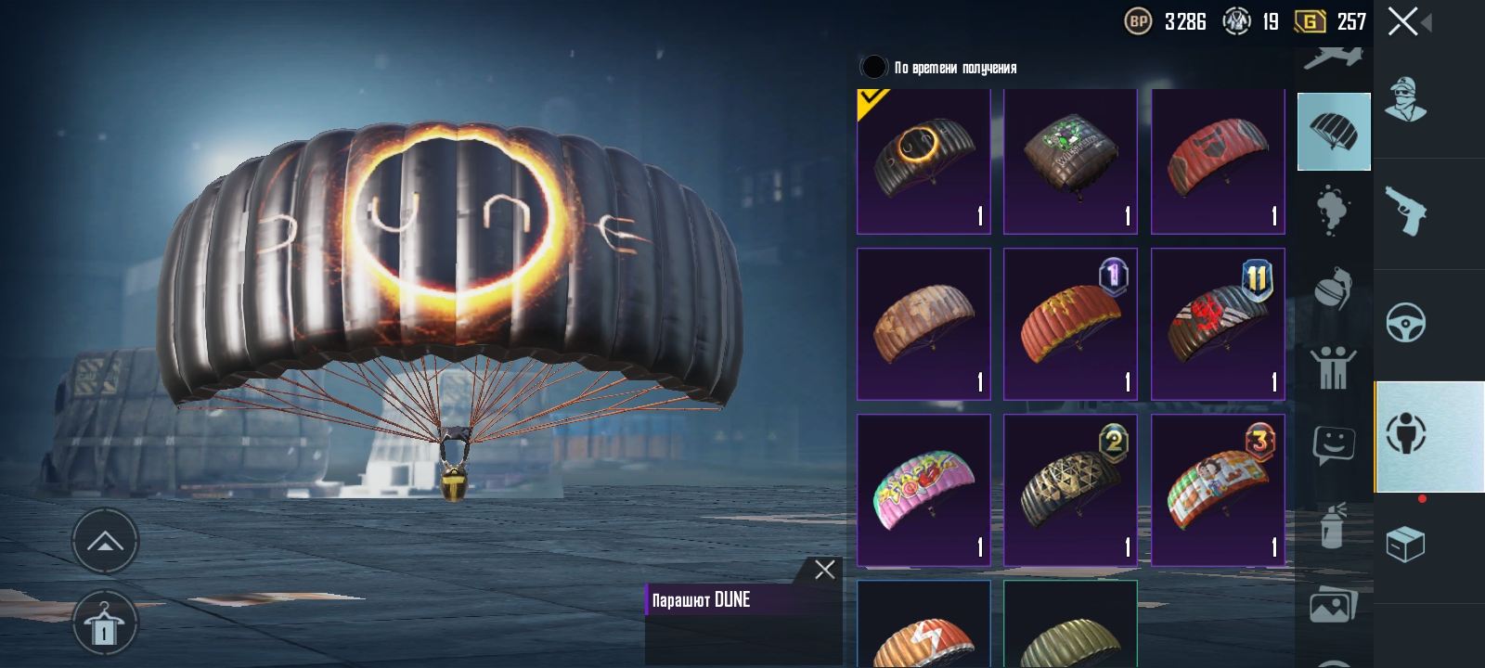Open the teammates group icon category
This screenshot has height=668, width=1485.
click(x=1333, y=366)
